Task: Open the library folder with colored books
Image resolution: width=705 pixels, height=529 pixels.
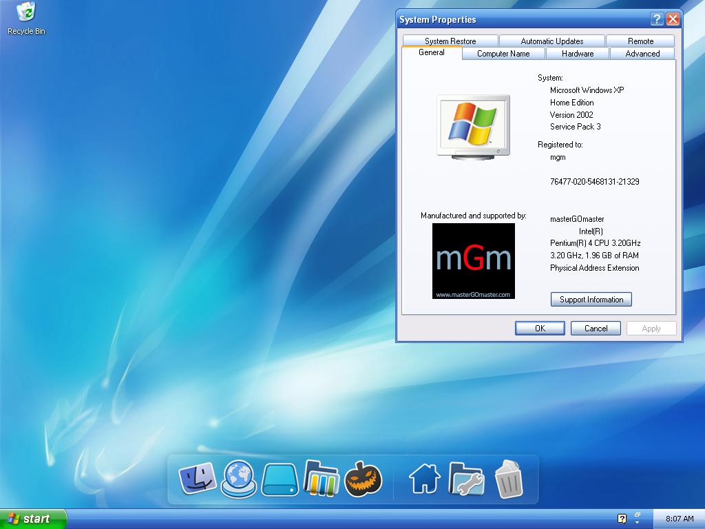Action: 321,478
